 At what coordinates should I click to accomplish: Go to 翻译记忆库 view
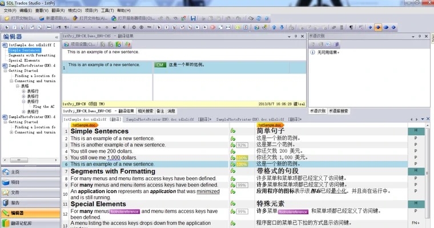point(30,223)
